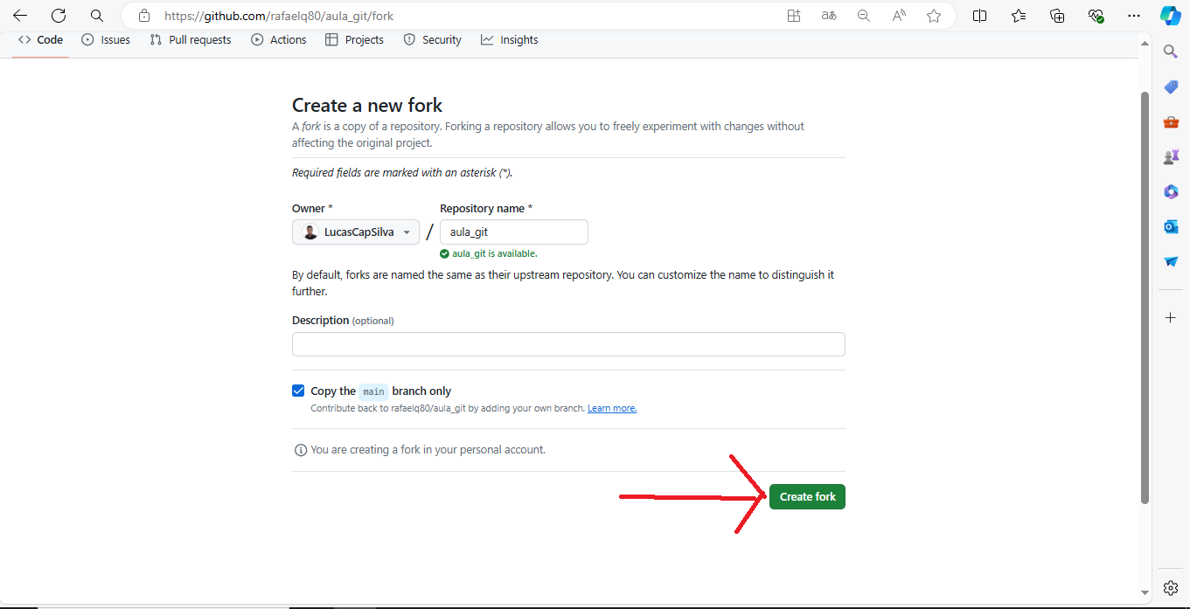This screenshot has width=1190, height=609.
Task: Add a sidebar app with the plus icon
Action: (x=1171, y=317)
